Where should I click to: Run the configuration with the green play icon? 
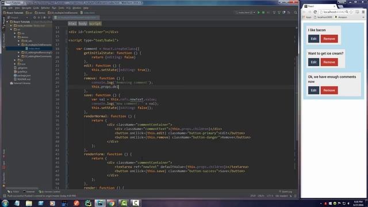[259, 13]
